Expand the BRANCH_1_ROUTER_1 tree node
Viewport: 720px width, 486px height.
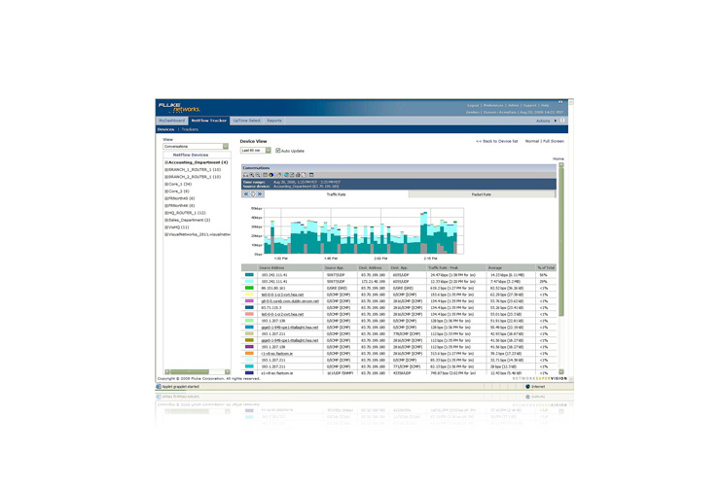point(166,170)
